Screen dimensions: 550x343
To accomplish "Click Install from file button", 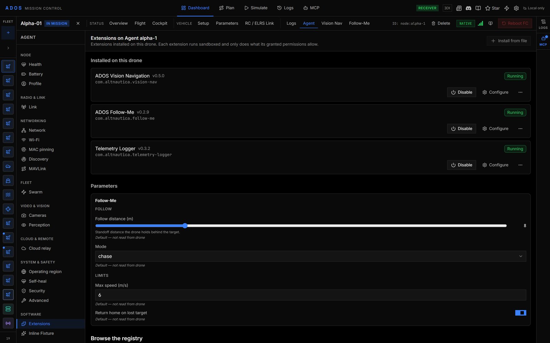I will [x=509, y=41].
